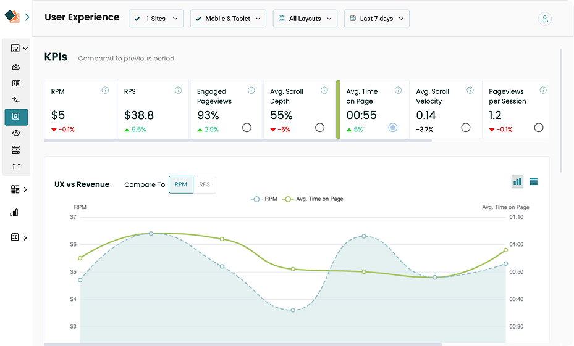Switch to table list view in UX vs Revenue
Viewport: 574px width, 346px height.
click(x=534, y=181)
